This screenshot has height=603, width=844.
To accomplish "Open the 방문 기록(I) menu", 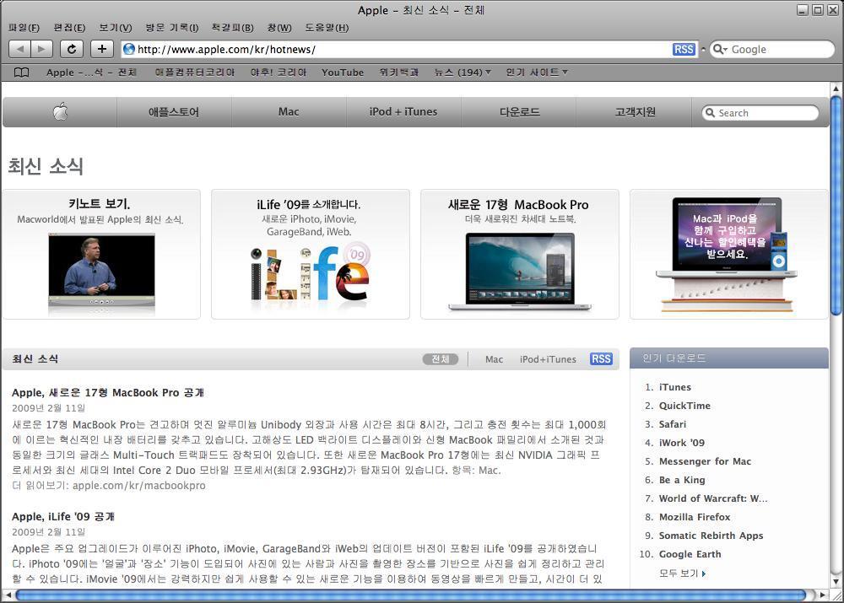I will click(x=171, y=28).
